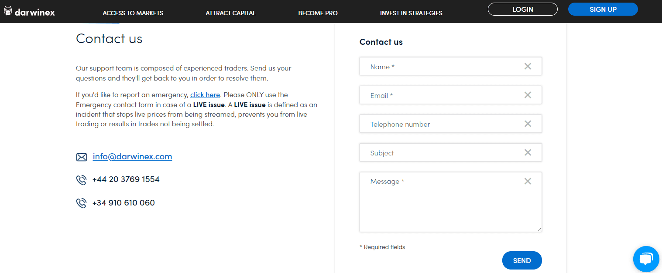Clear the Name field with its X icon
The width and height of the screenshot is (662, 273).
[528, 66]
